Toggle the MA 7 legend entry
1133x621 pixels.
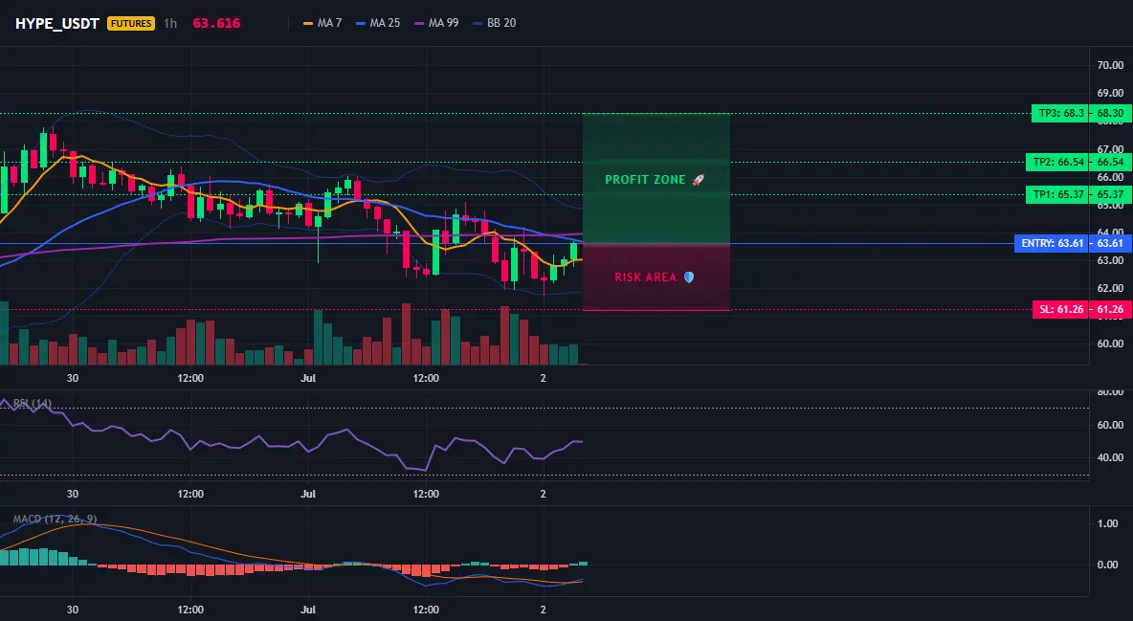point(322,23)
